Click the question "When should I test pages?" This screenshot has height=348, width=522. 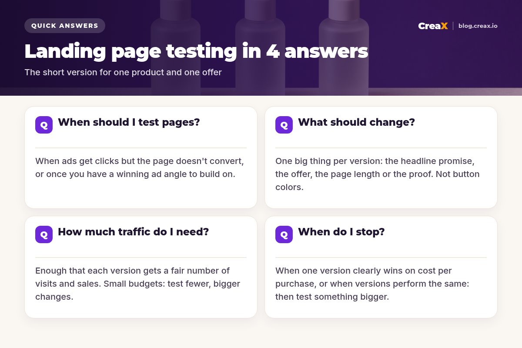click(129, 122)
